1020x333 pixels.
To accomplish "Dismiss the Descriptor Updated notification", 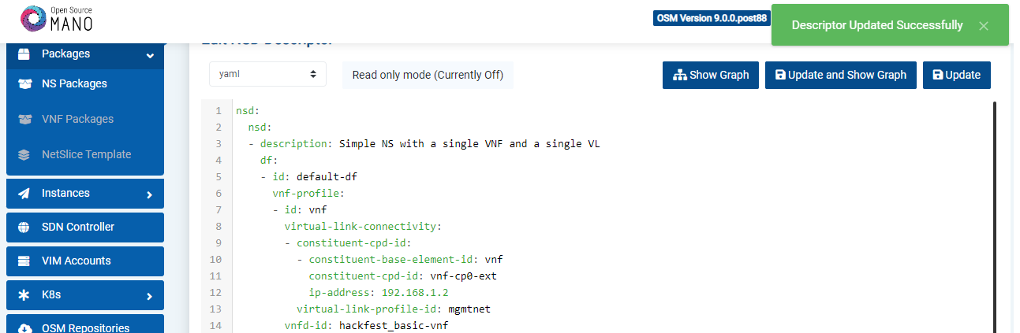I will pyautogui.click(x=983, y=26).
